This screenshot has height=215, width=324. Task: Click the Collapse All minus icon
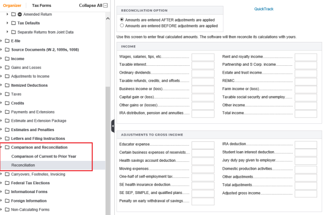106,5
